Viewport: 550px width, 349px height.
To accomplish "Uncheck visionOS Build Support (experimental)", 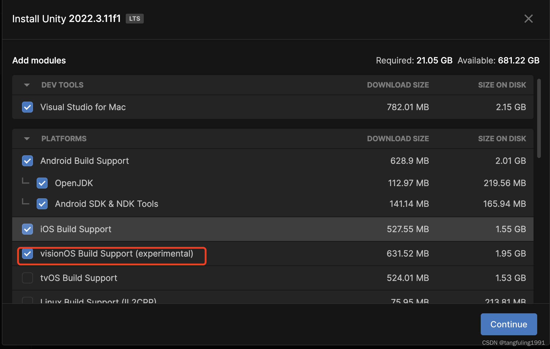I will [x=27, y=254].
